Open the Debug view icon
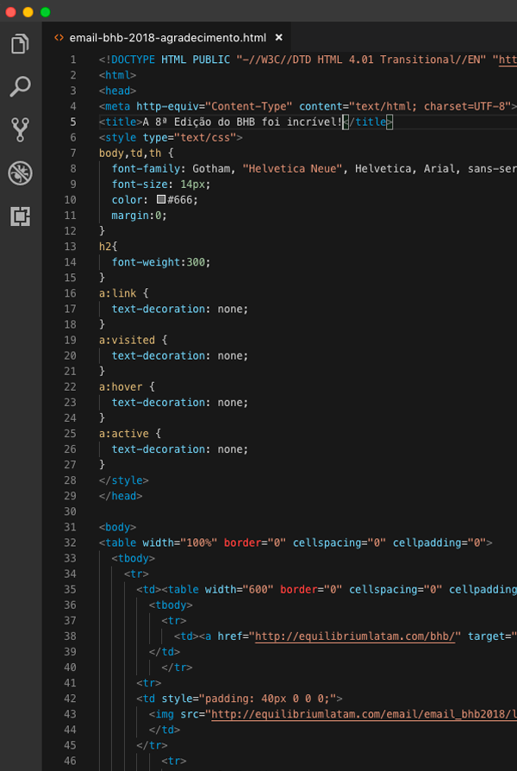The image size is (517, 771). 20,172
